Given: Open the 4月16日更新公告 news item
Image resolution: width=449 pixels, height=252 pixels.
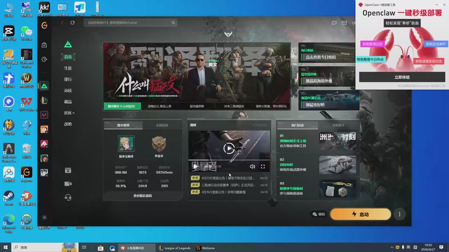Looking at the screenshot, I should (x=229, y=192).
